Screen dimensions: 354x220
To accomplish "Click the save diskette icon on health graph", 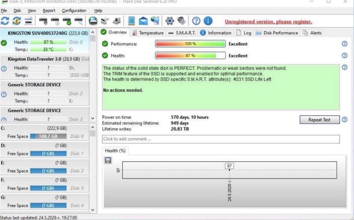I will click(x=108, y=161).
